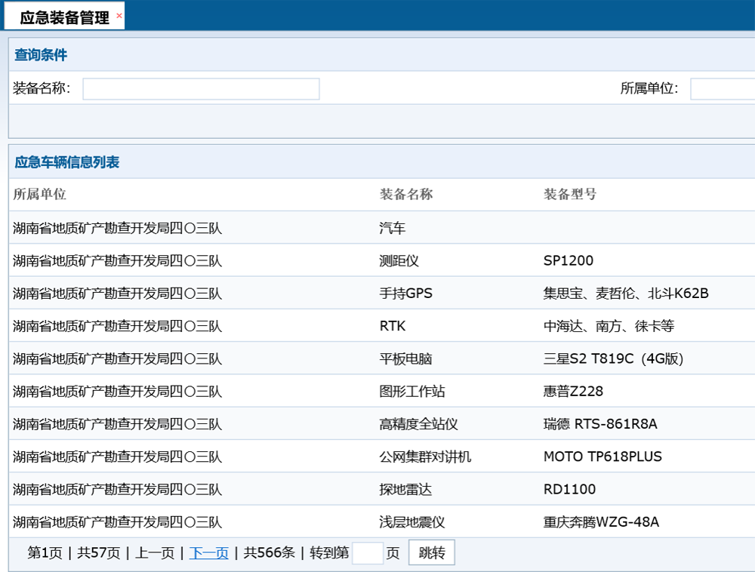Click inside the 装备名称 search field
The height and width of the screenshot is (572, 755).
200,88
